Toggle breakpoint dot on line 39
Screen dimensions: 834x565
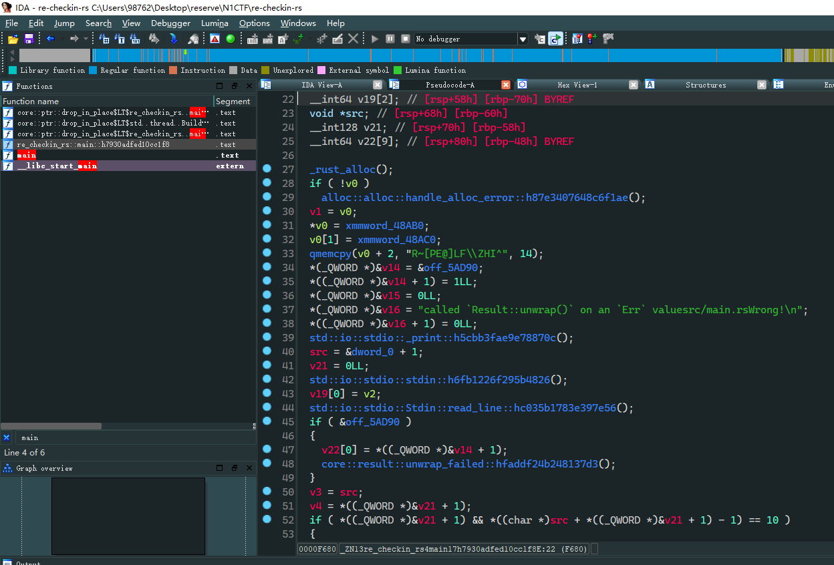pyautogui.click(x=267, y=337)
